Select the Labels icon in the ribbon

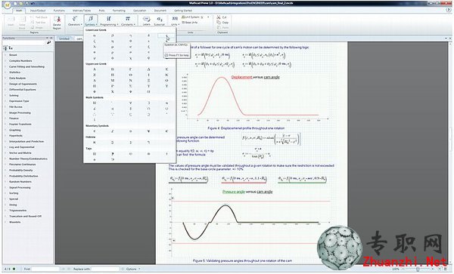(x=147, y=20)
